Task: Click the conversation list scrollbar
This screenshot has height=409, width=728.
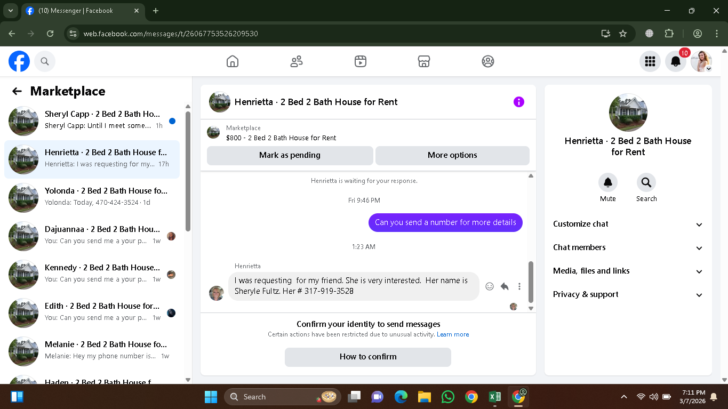Action: (188, 171)
